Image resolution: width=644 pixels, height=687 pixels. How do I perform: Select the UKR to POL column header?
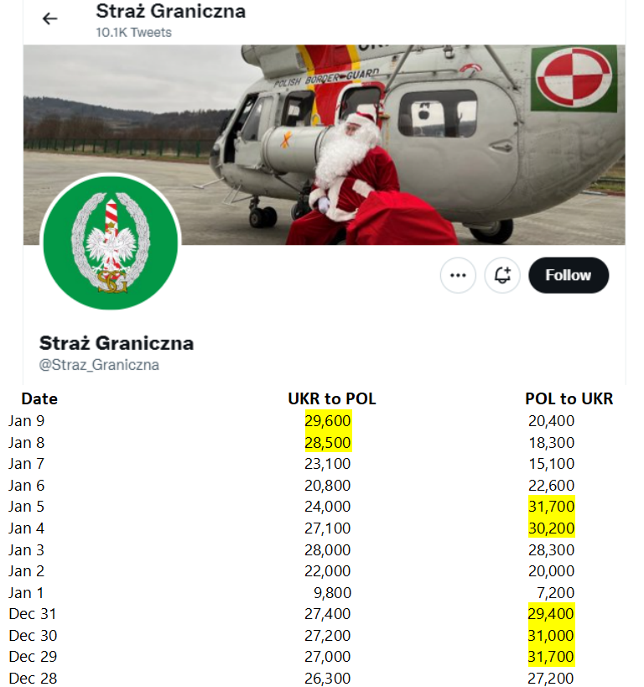click(331, 398)
